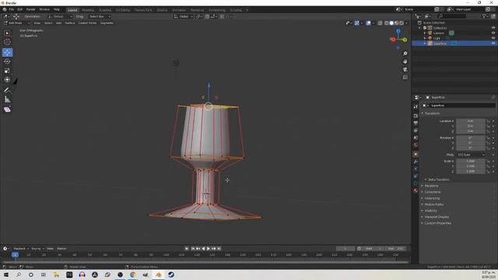The width and height of the screenshot is (498, 280).
Task: Select the Measure tool
Action: point(7,100)
